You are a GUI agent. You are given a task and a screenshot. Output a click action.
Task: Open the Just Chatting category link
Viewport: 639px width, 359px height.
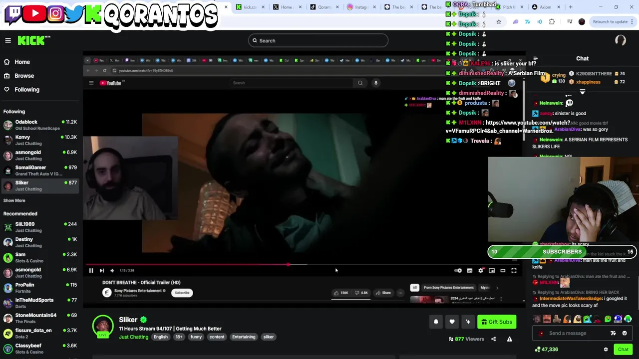[x=133, y=337]
